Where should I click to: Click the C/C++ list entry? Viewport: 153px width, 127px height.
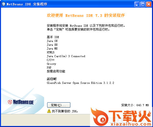[x=50, y=60]
